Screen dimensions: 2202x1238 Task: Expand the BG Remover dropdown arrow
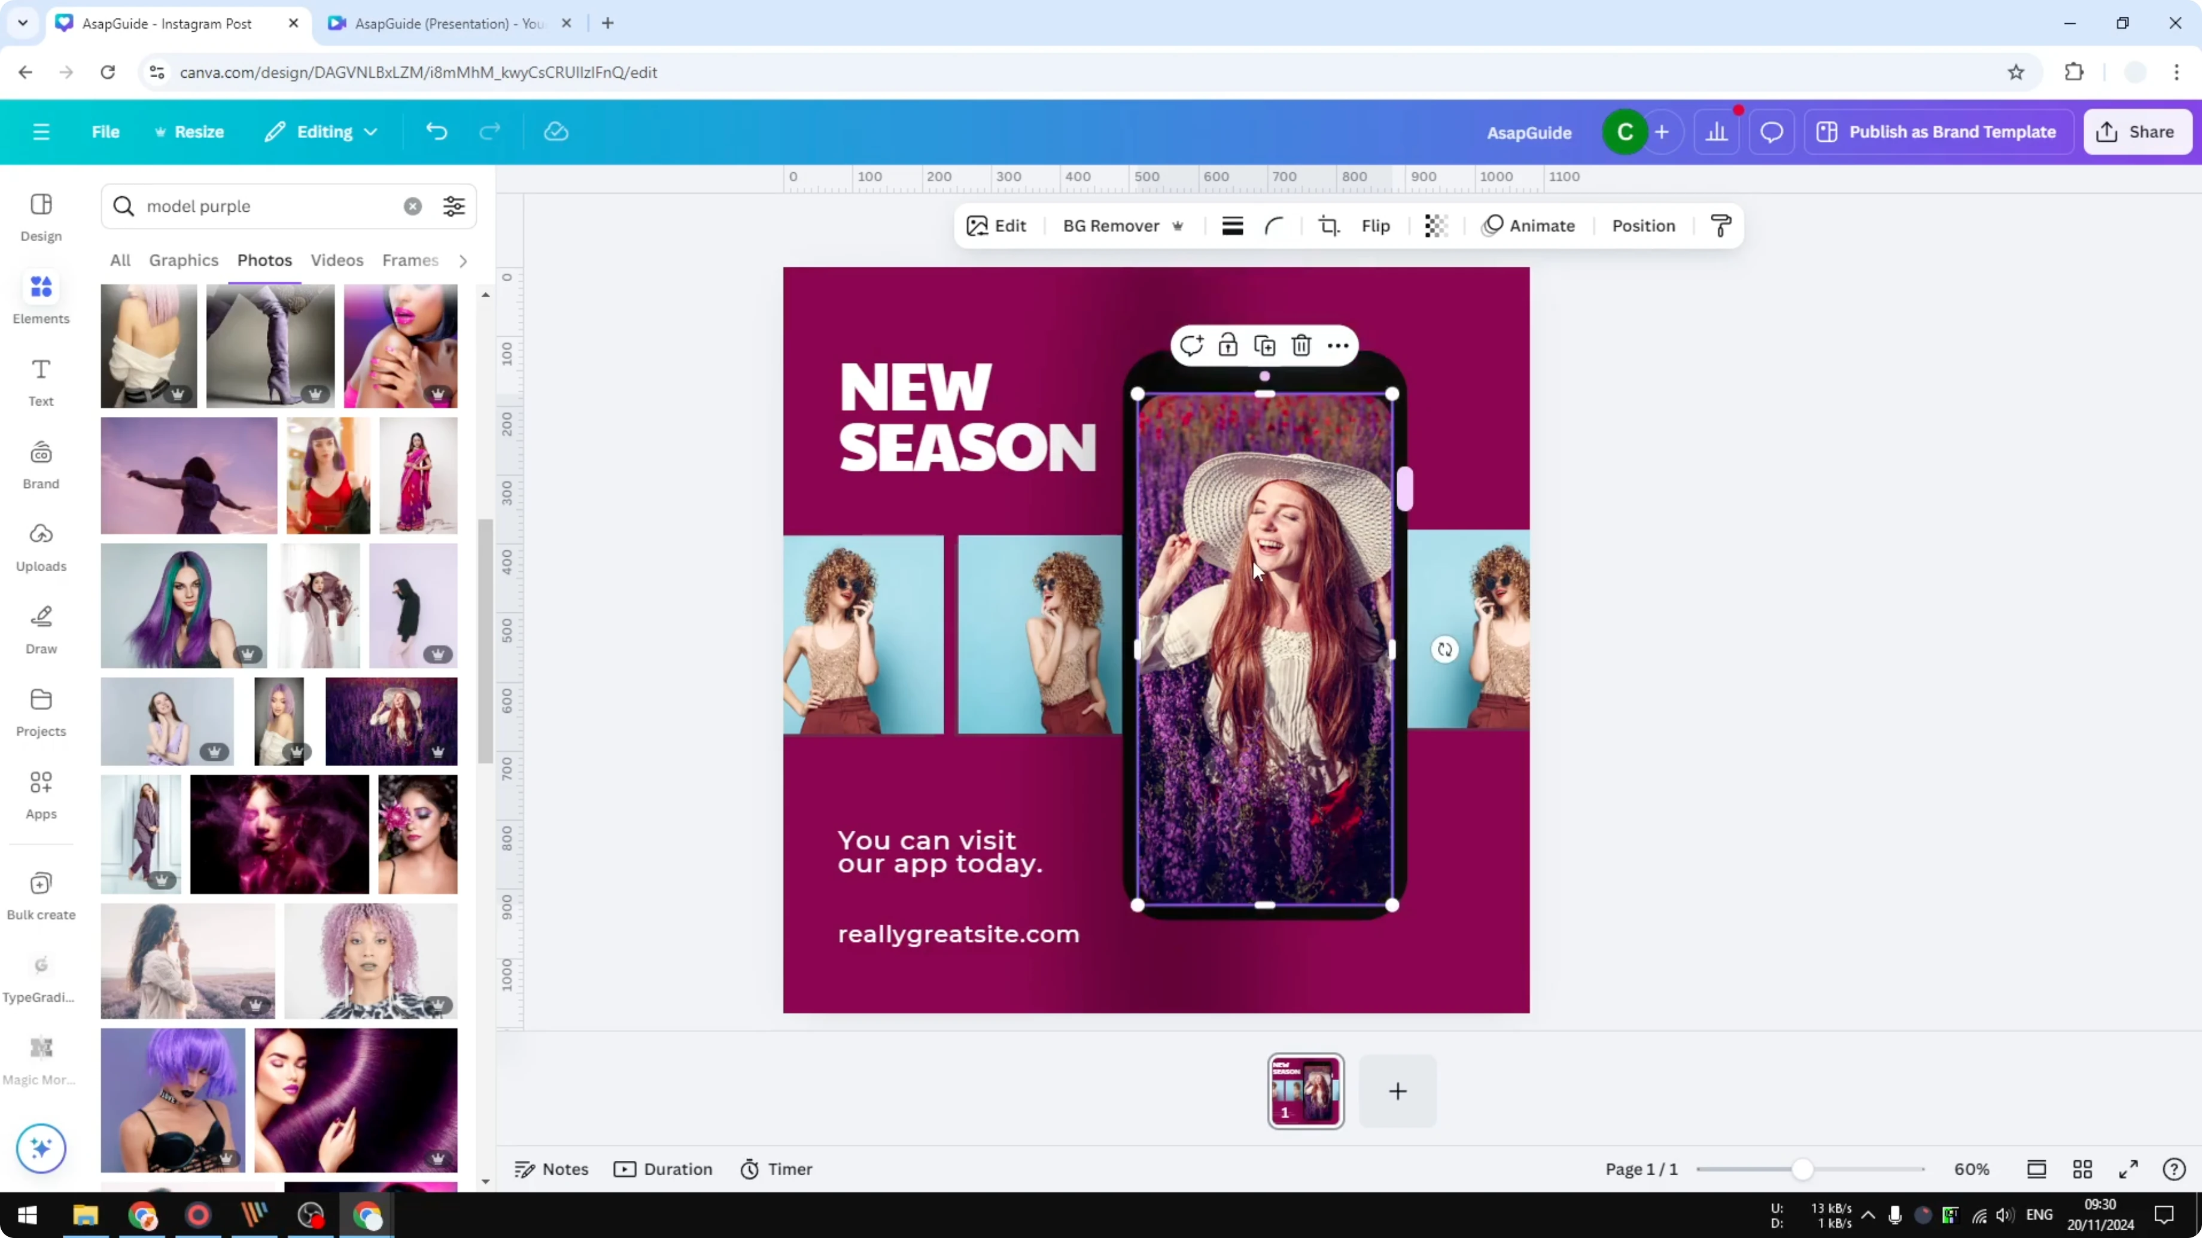(x=1178, y=225)
